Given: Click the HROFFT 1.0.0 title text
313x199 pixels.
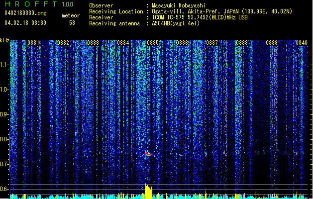Looking at the screenshot, I should pos(39,4).
